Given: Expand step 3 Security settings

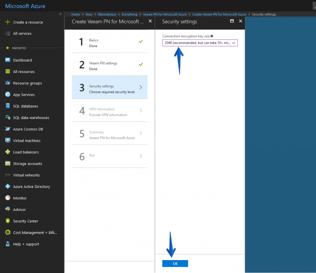Looking at the screenshot, I should click(x=110, y=87).
